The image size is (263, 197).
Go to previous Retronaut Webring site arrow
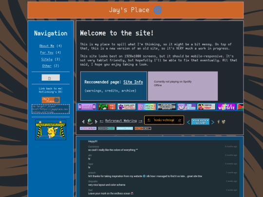pos(101,121)
